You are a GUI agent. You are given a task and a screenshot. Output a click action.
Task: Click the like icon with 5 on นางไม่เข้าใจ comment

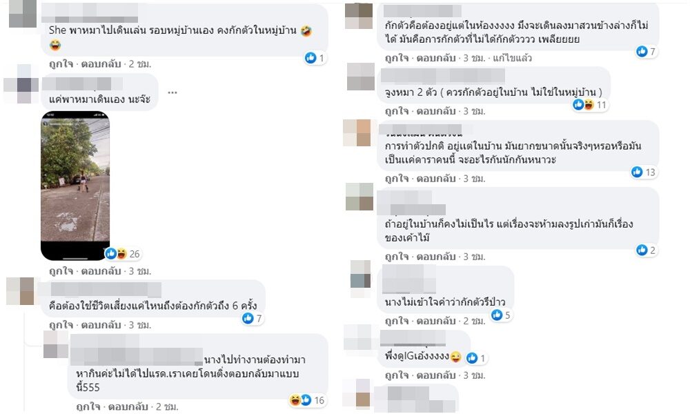coord(497,315)
